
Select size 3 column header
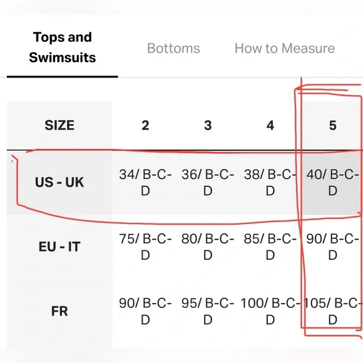point(208,125)
